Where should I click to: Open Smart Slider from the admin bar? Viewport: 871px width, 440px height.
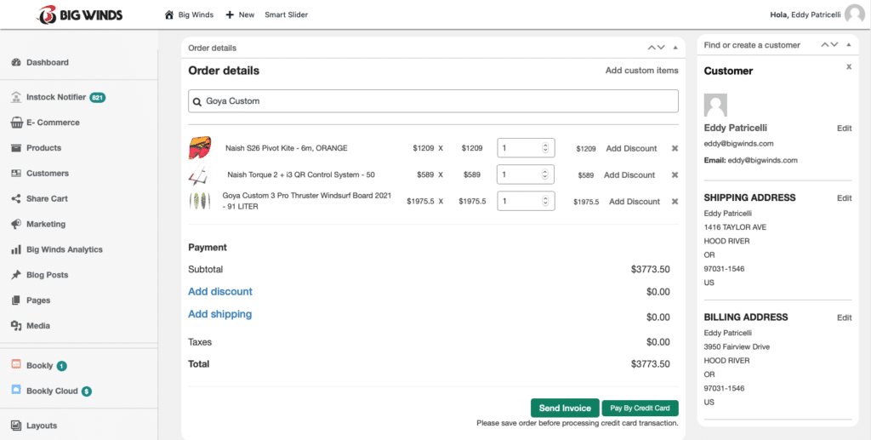tap(286, 14)
